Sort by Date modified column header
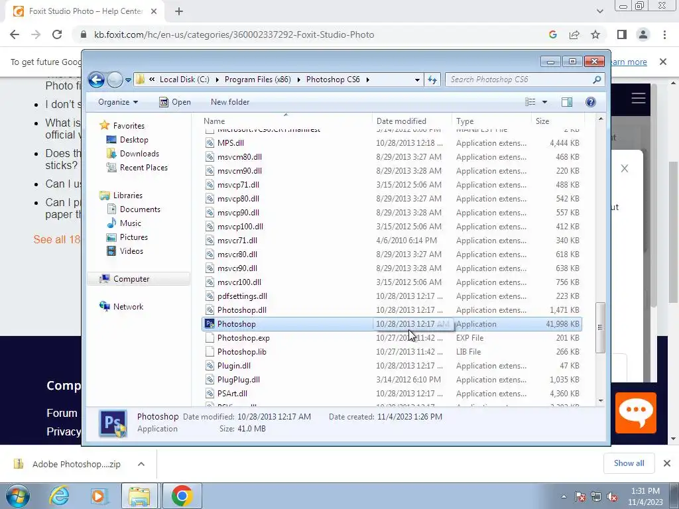The height and width of the screenshot is (509, 679). tap(411, 121)
